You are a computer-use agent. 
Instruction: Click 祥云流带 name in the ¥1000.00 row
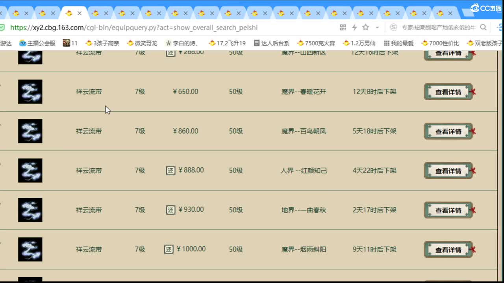(89, 249)
